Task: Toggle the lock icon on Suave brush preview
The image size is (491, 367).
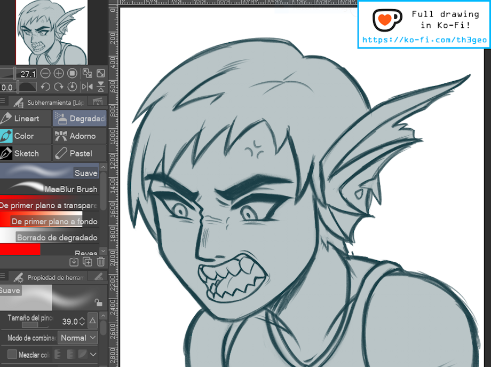Action: coord(98,302)
